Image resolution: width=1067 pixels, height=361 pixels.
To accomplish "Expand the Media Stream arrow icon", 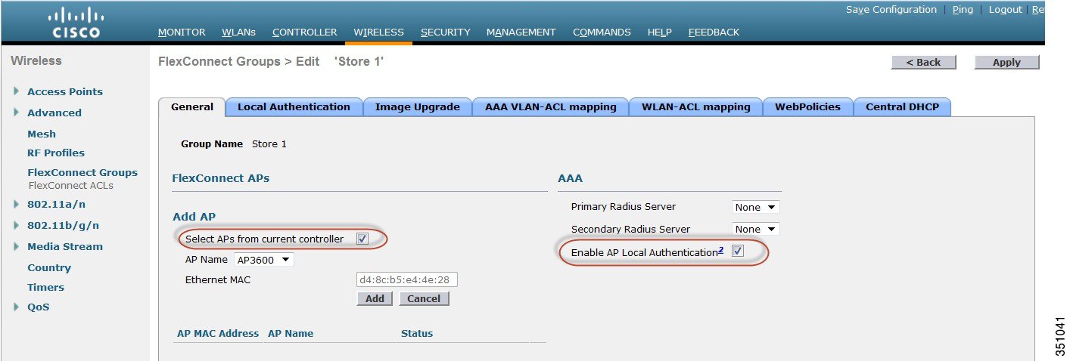I will click(x=17, y=246).
